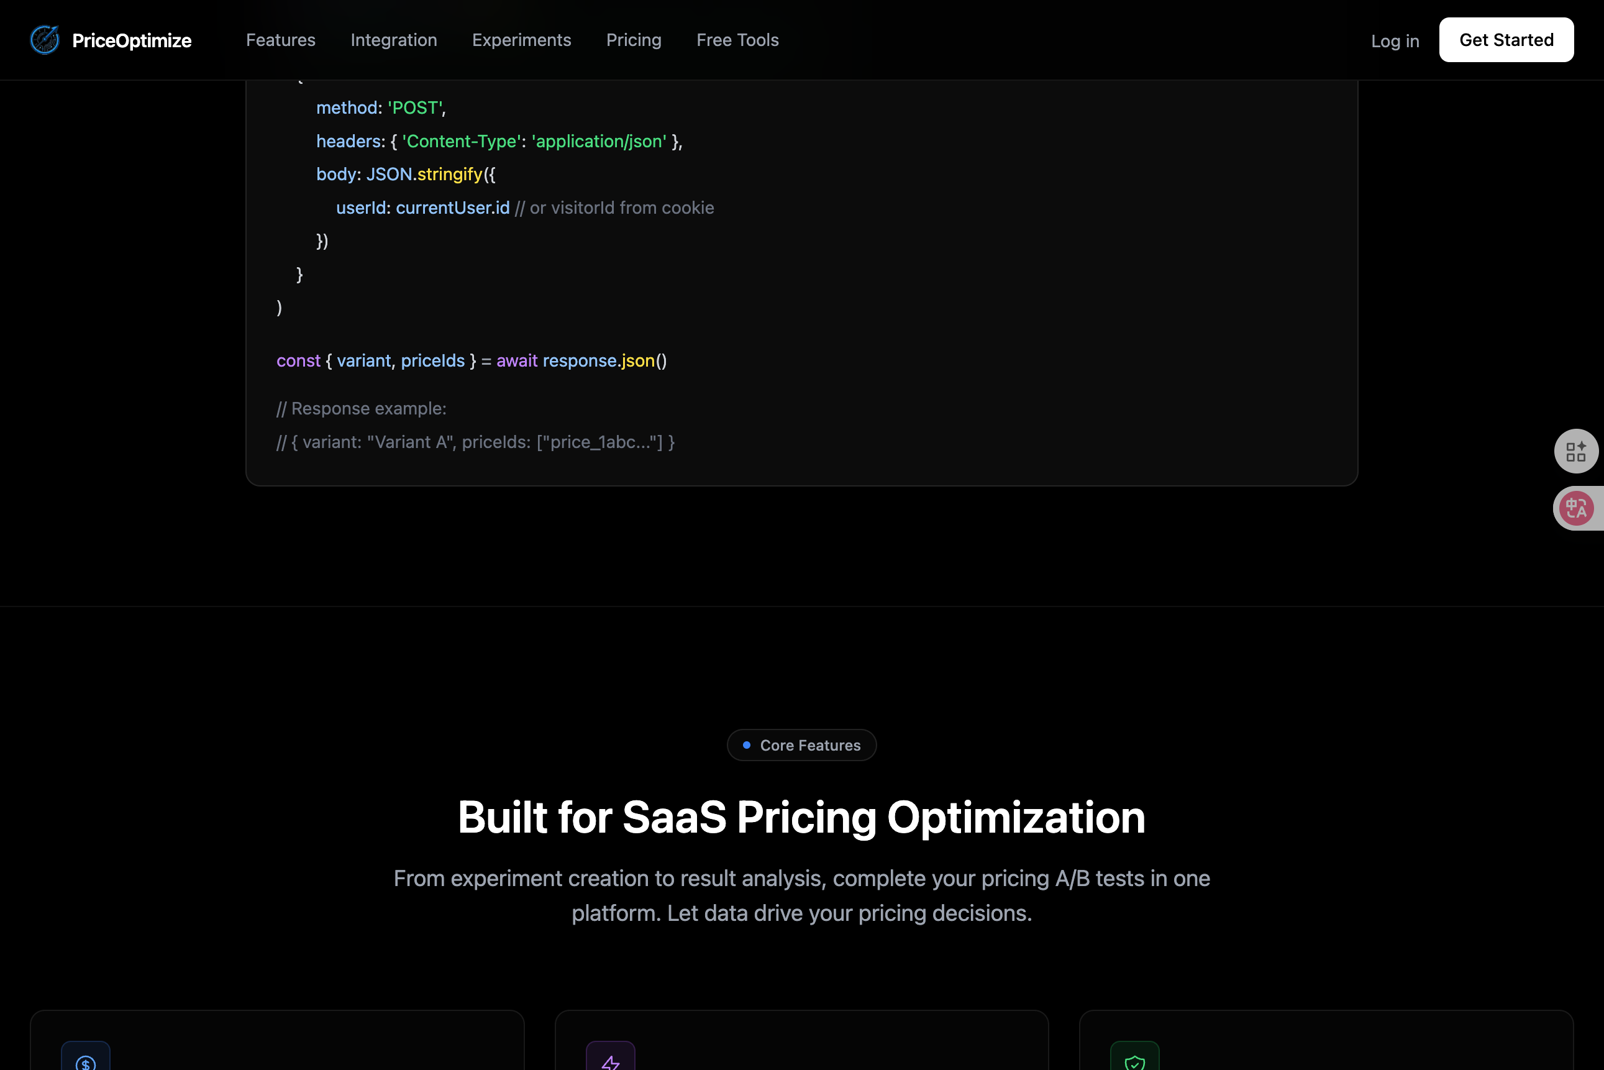Click the "Built for SaaS Pricing Optimization" heading
The image size is (1604, 1070).
click(x=801, y=818)
